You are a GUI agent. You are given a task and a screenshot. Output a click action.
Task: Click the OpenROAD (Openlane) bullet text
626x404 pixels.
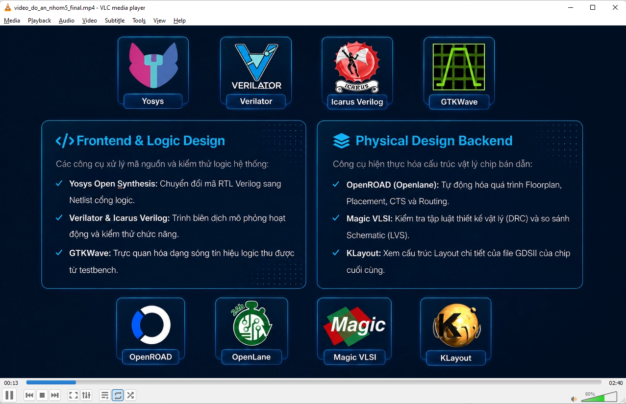(x=454, y=193)
